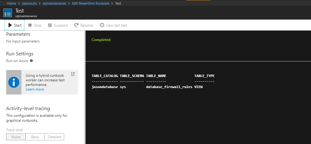Click the Test blade runbook icon

8,13
